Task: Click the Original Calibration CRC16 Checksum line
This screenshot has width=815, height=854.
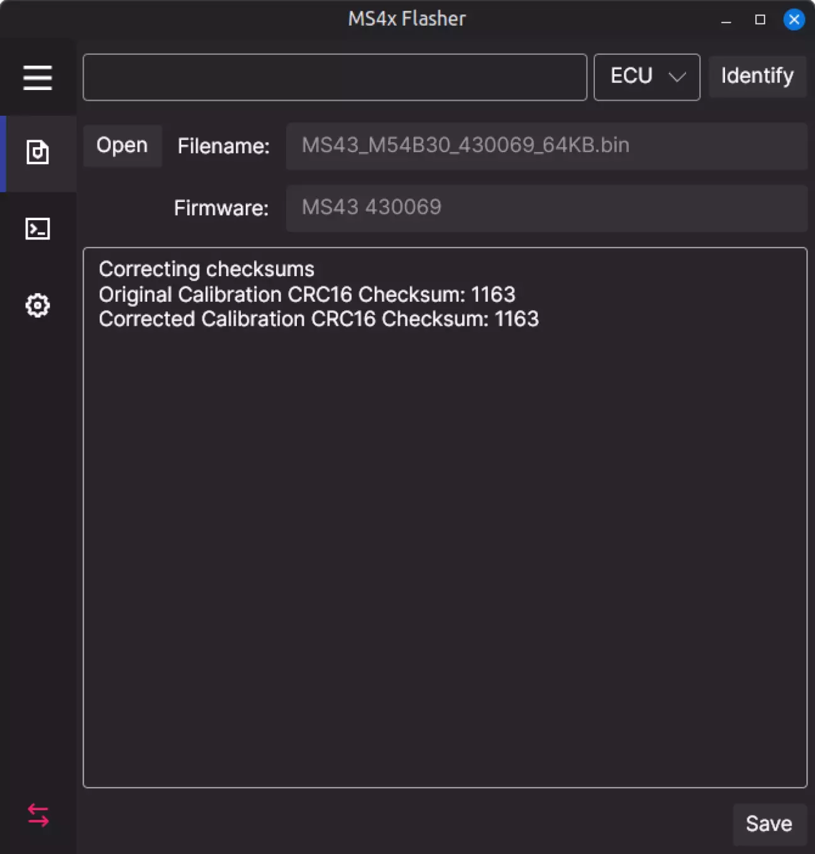Action: (x=307, y=294)
